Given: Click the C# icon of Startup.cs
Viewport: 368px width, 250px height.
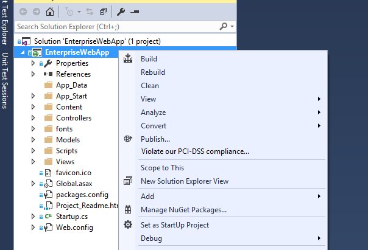Looking at the screenshot, I should point(48,217).
